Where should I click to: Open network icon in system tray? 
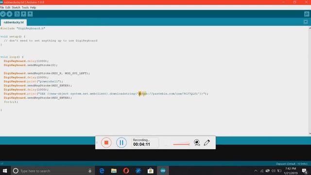(x=262, y=171)
